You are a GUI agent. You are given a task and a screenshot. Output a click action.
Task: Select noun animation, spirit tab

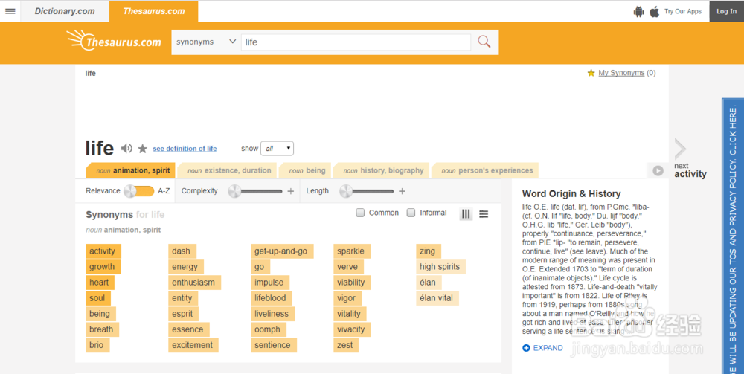coord(131,171)
